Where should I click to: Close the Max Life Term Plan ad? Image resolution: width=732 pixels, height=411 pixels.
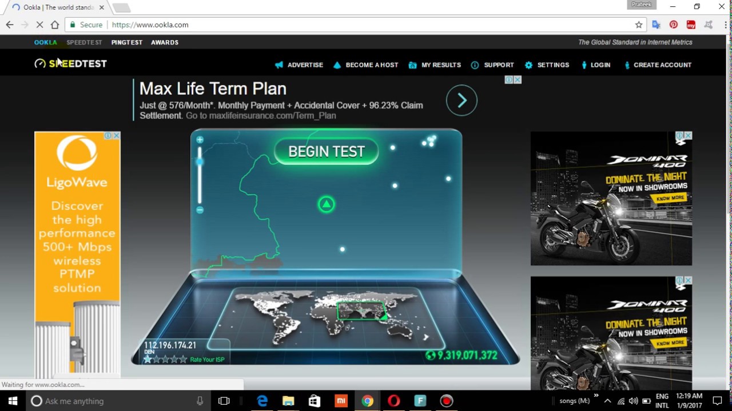click(x=518, y=80)
